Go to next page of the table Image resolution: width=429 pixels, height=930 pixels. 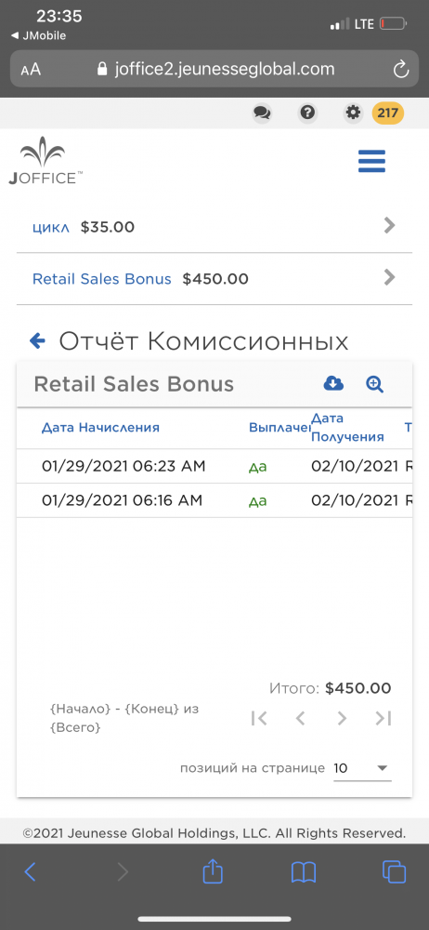[x=342, y=718]
